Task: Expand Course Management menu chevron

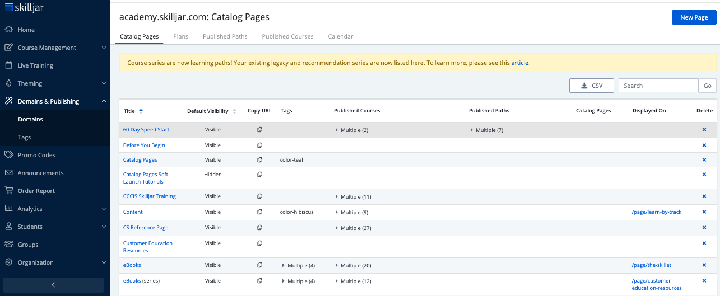Action: [104, 48]
